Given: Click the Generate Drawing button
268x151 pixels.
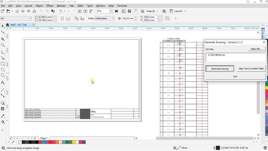Looking at the screenshot, I should pyautogui.click(x=220, y=69).
